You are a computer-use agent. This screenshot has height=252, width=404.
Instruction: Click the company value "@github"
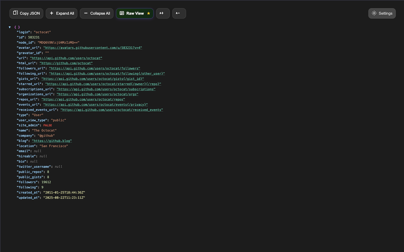click(x=46, y=135)
